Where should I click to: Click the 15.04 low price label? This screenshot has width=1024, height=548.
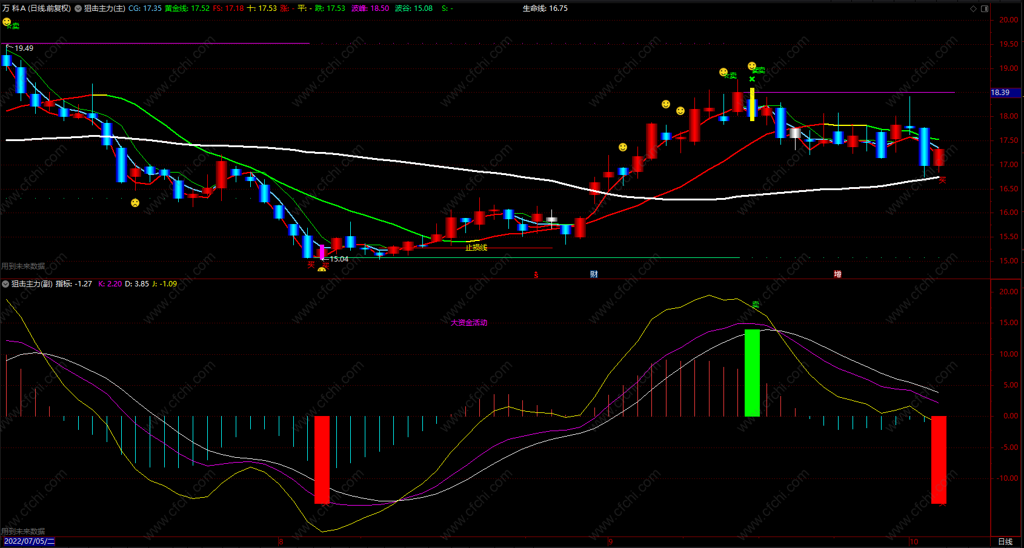coord(339,259)
